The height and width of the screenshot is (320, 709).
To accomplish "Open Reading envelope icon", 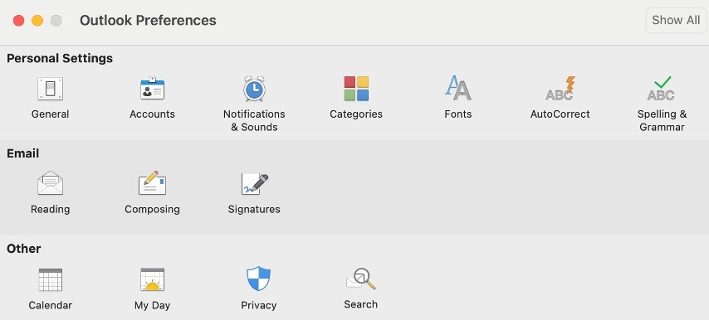I will click(50, 183).
